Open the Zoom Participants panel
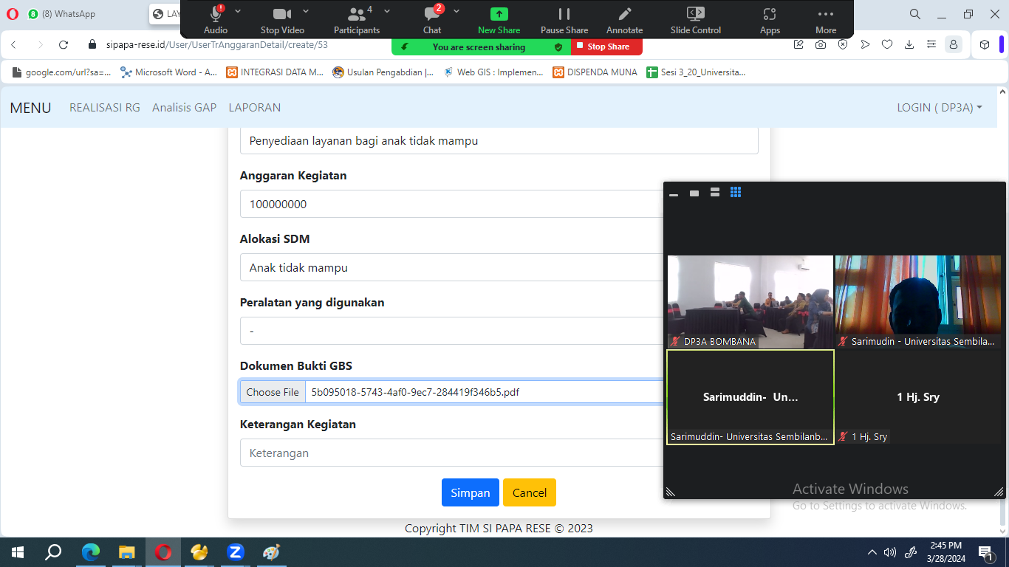Image resolution: width=1009 pixels, height=567 pixels. pos(357,14)
